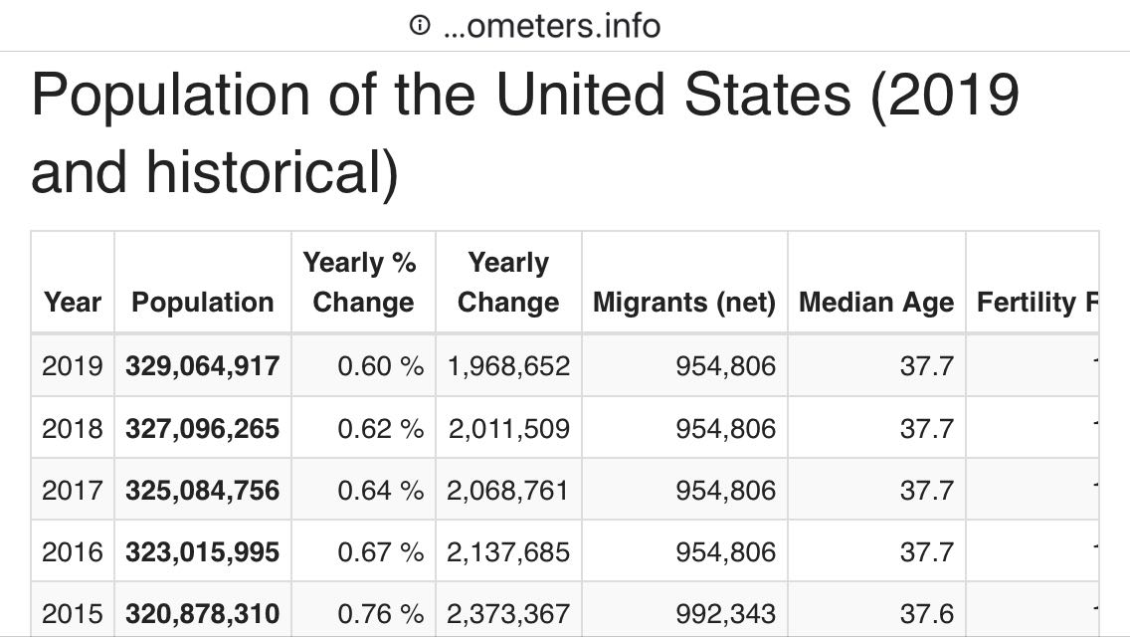Tap the site info icon in address bar
This screenshot has width=1130, height=637.
420,27
